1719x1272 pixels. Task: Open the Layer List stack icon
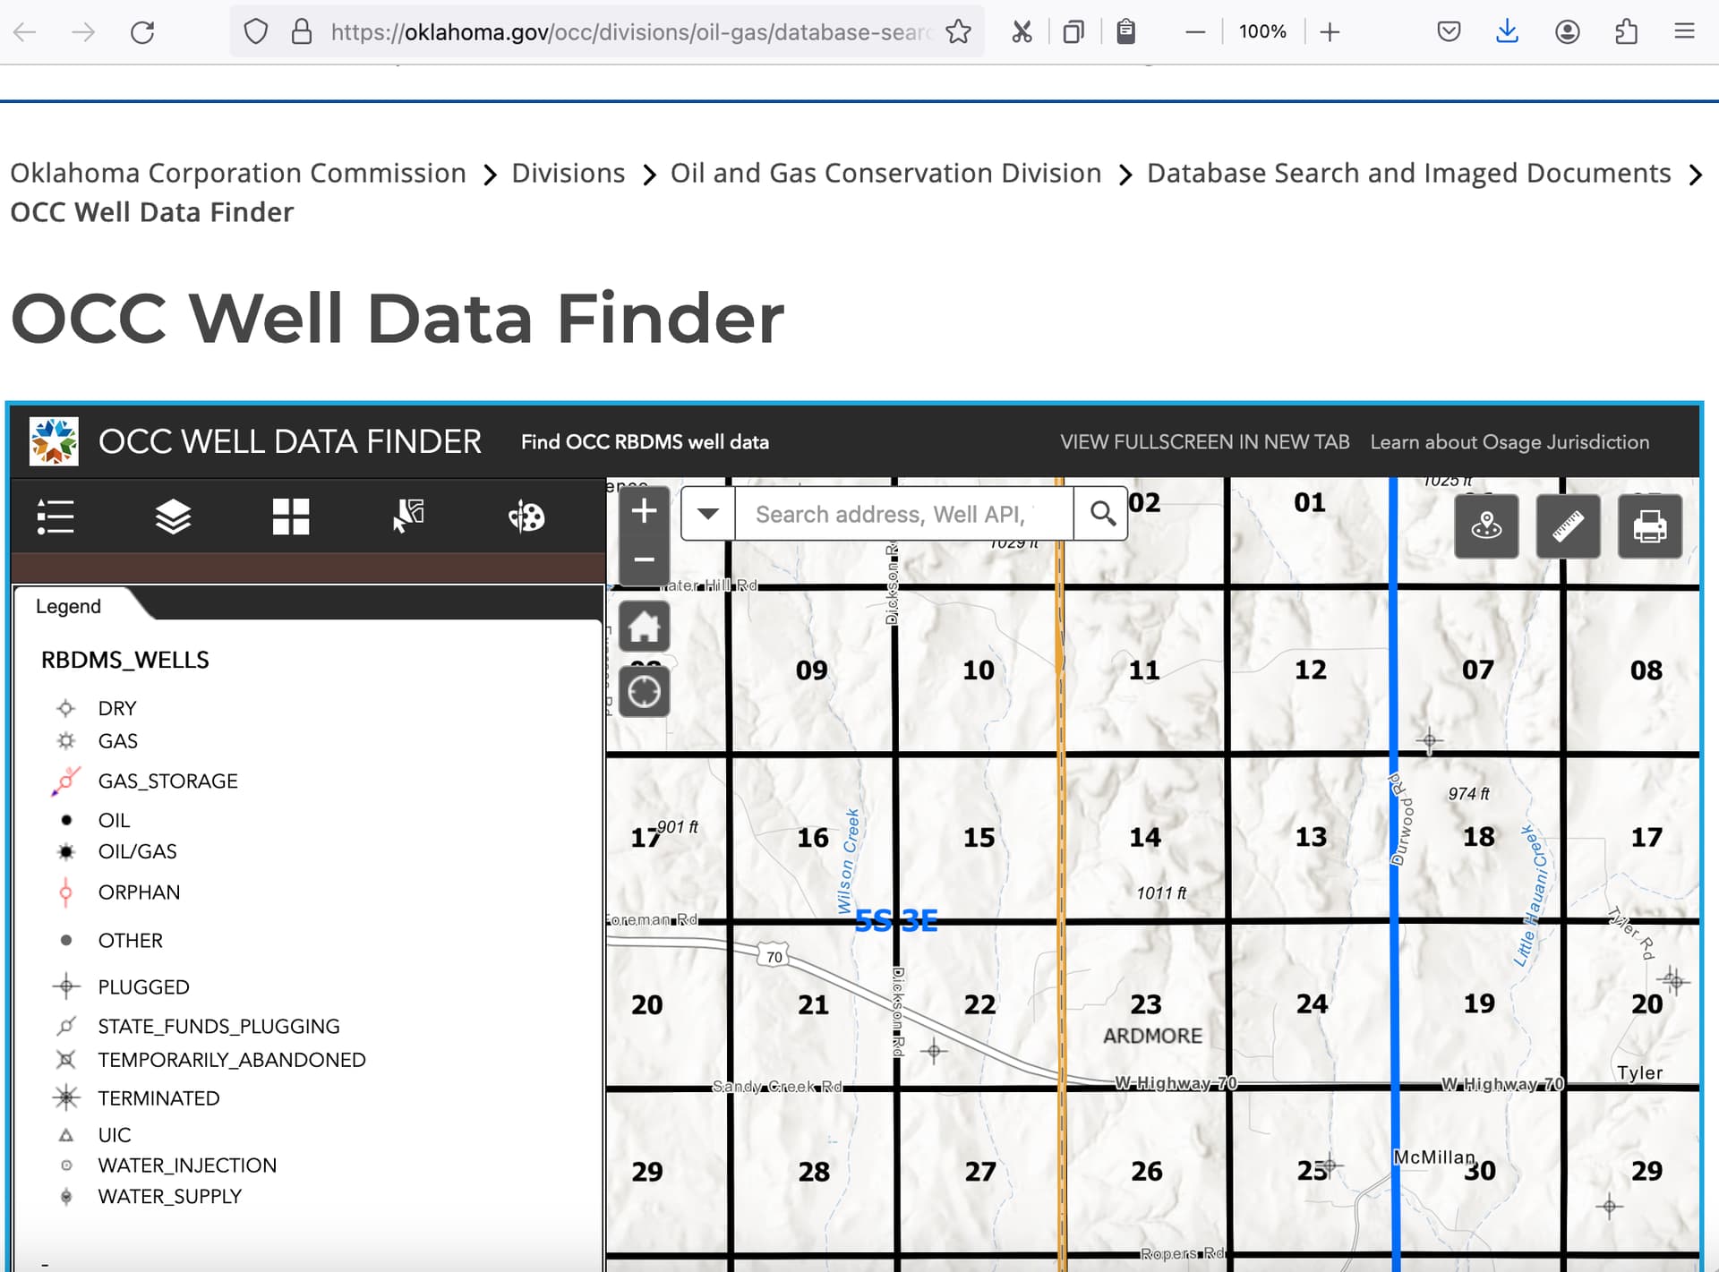click(x=173, y=516)
